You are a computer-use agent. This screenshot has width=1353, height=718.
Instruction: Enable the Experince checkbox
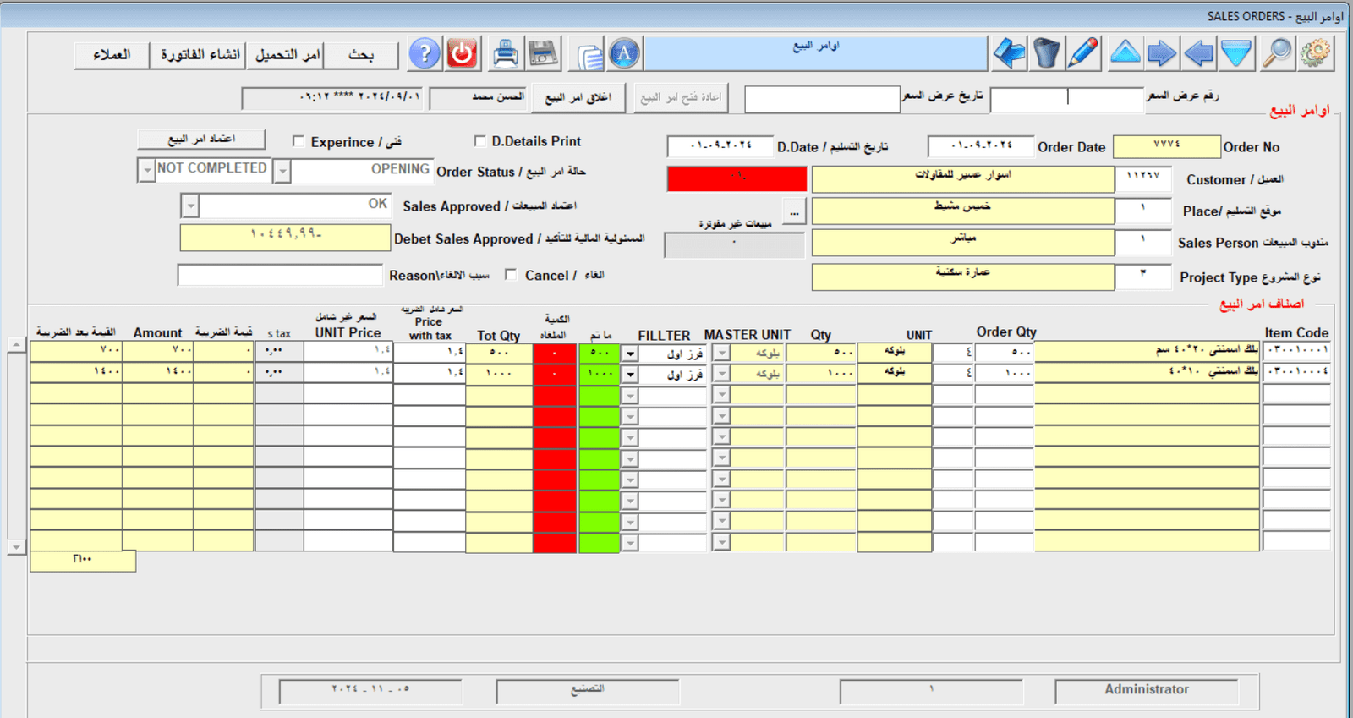(x=299, y=141)
